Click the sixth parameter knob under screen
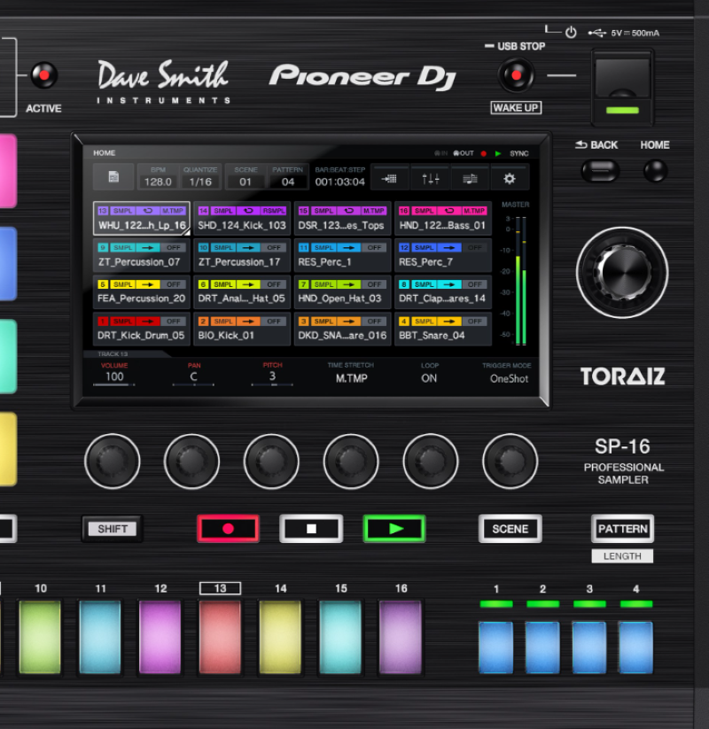 [510, 461]
